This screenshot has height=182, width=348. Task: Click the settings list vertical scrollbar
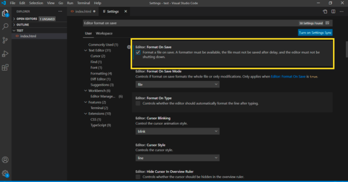coord(347,49)
